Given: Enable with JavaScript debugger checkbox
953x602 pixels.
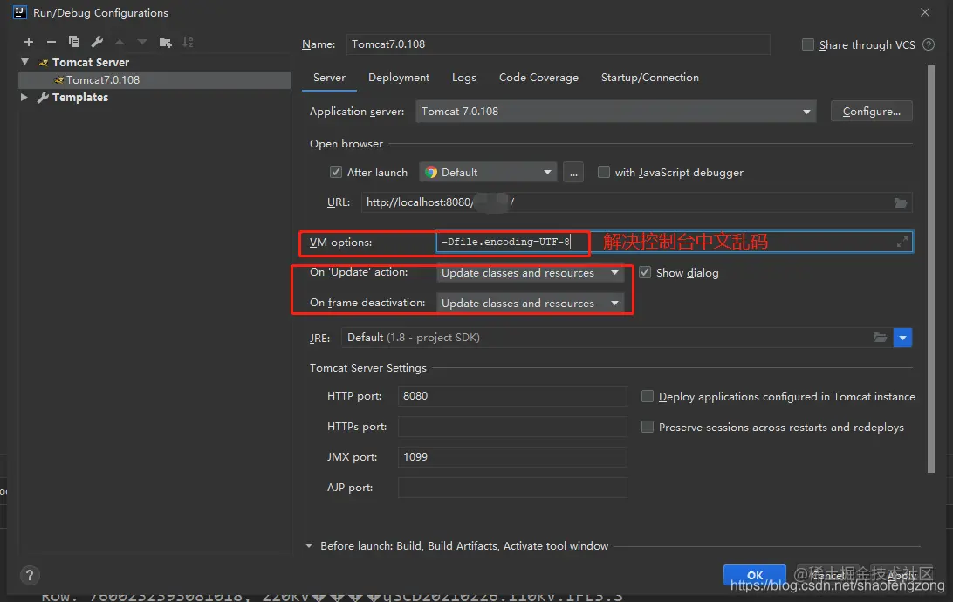Looking at the screenshot, I should click(x=604, y=172).
